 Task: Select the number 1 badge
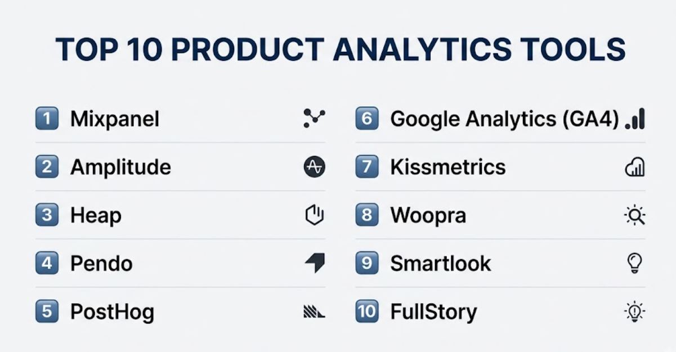coord(47,119)
